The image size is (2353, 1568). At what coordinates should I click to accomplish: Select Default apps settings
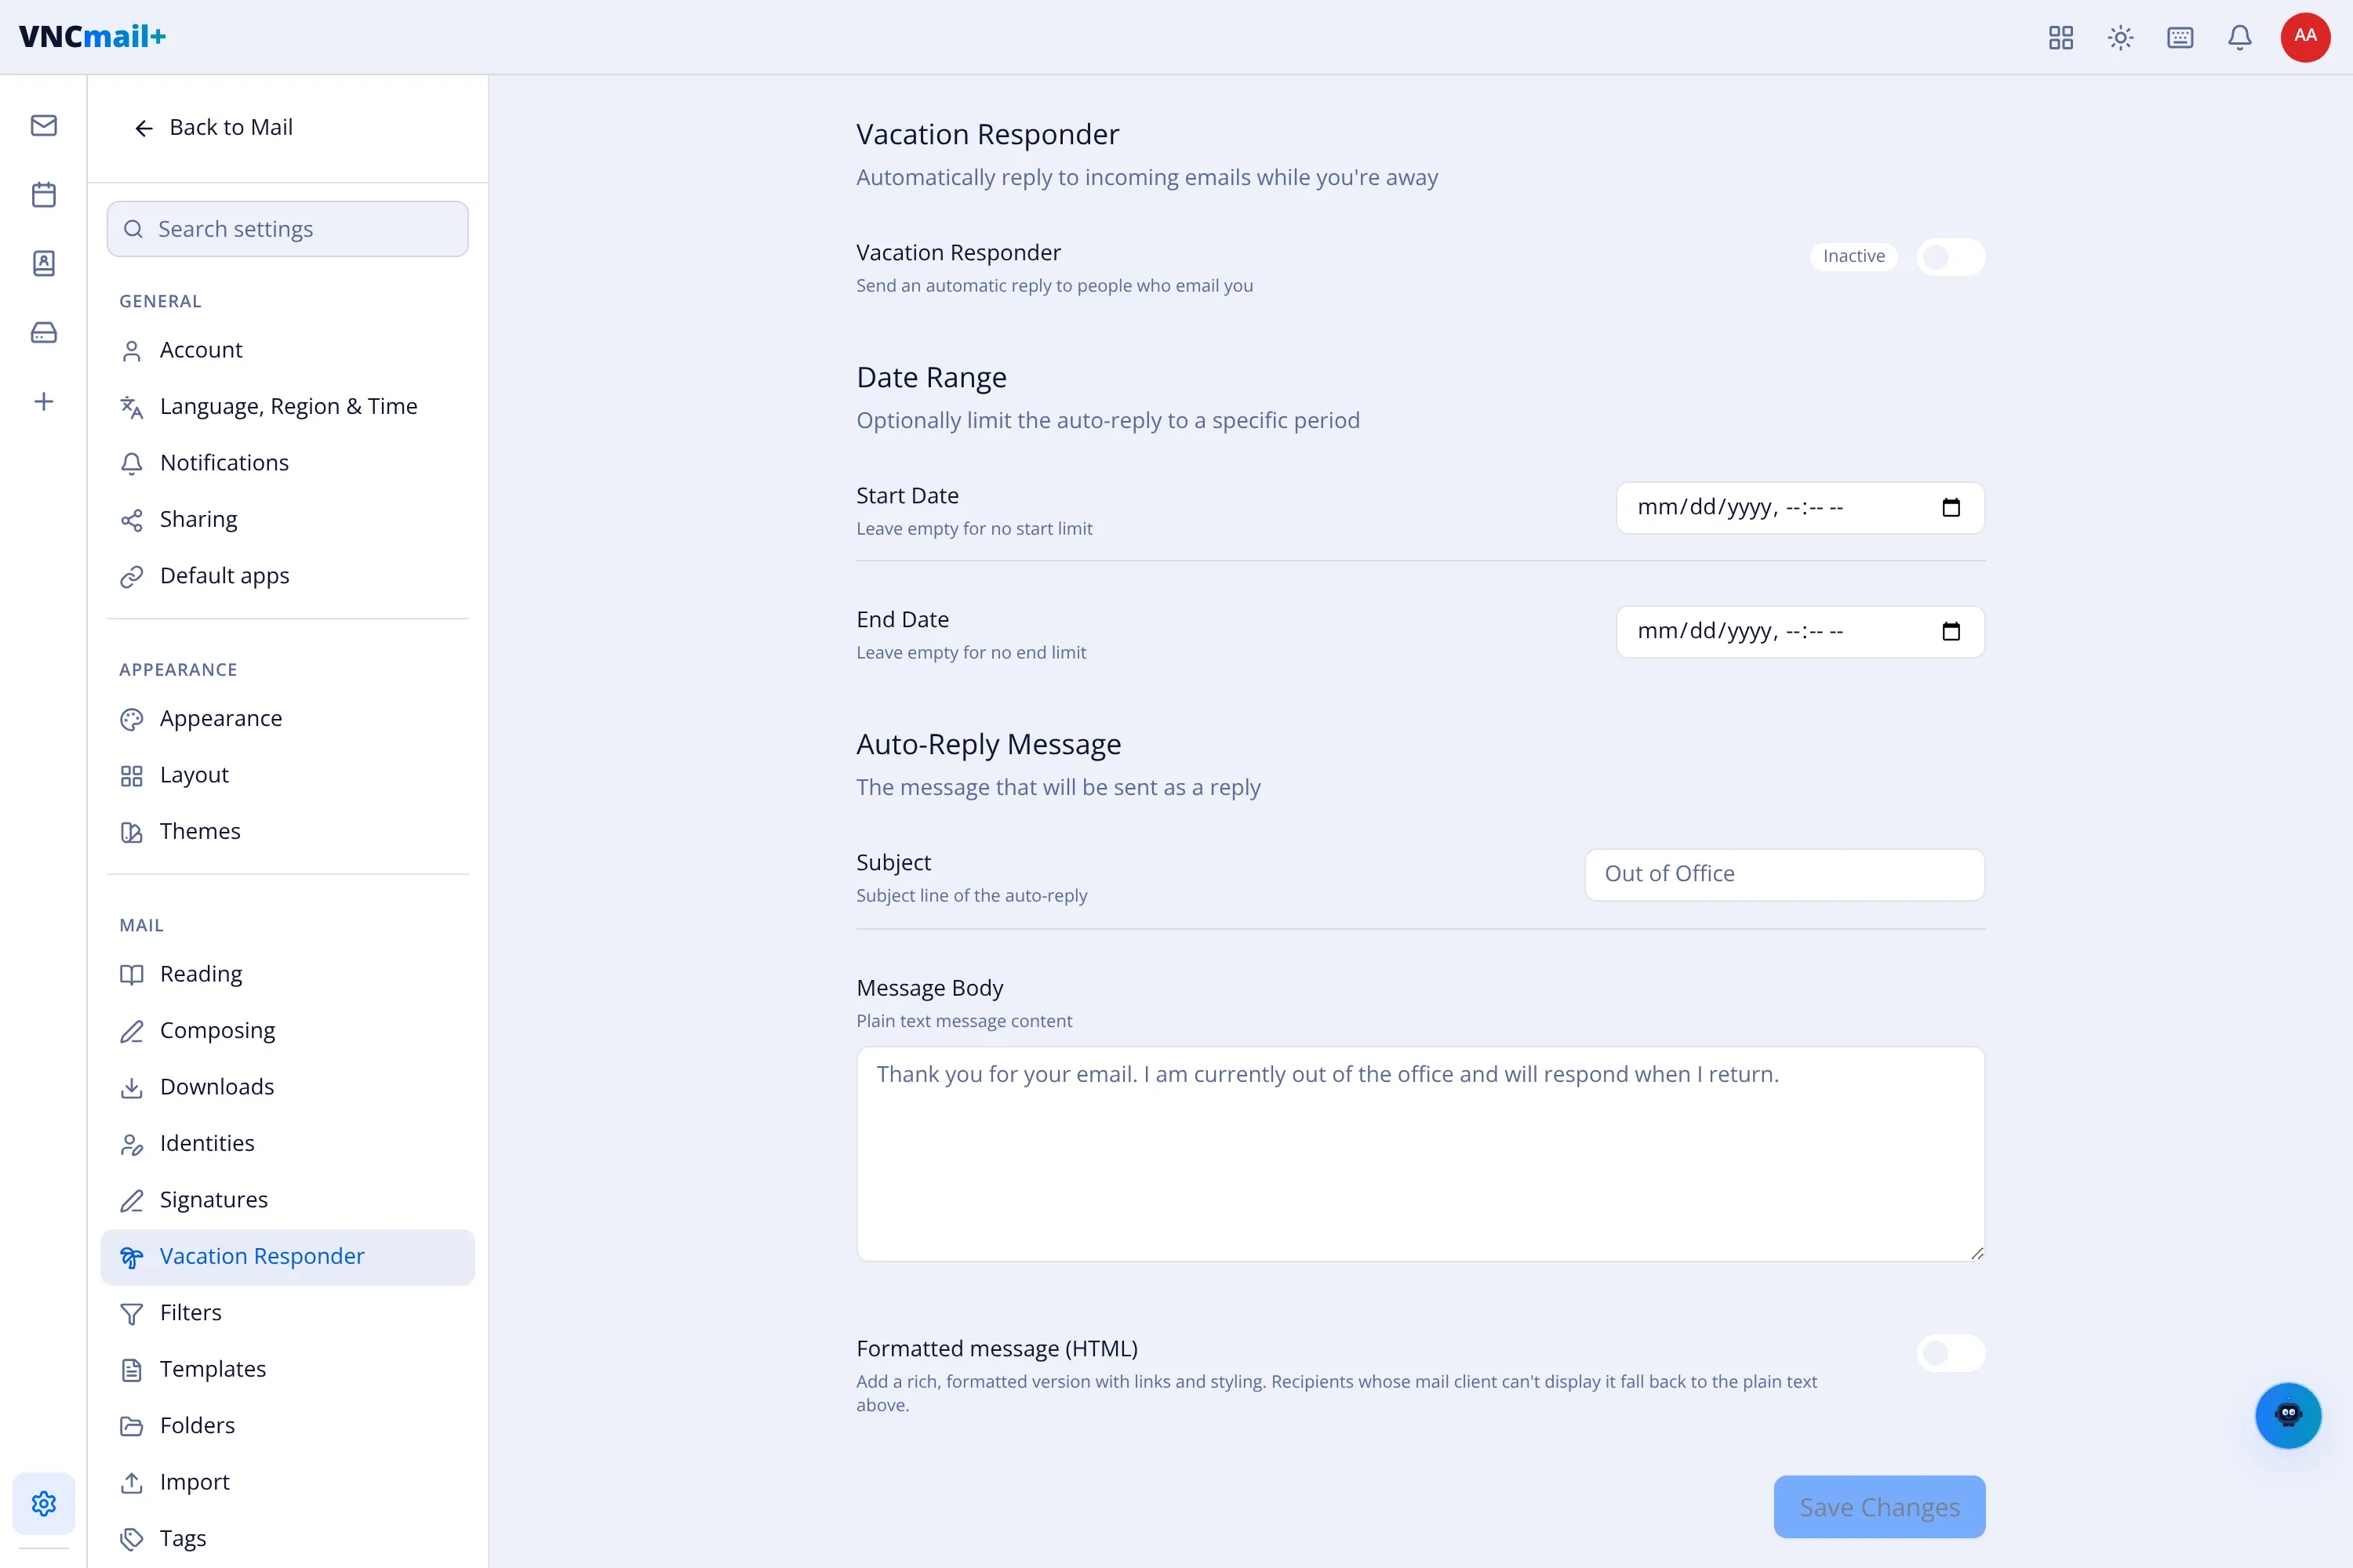[x=287, y=576]
